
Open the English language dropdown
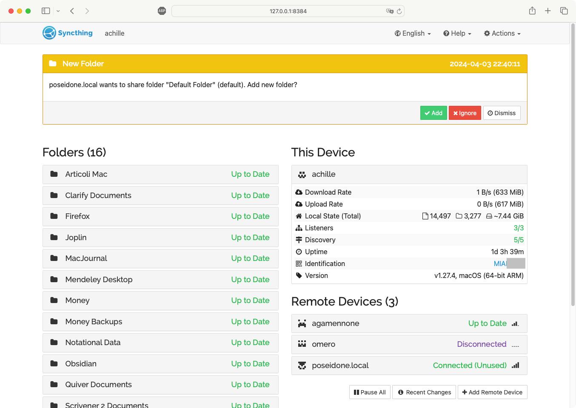(x=413, y=34)
